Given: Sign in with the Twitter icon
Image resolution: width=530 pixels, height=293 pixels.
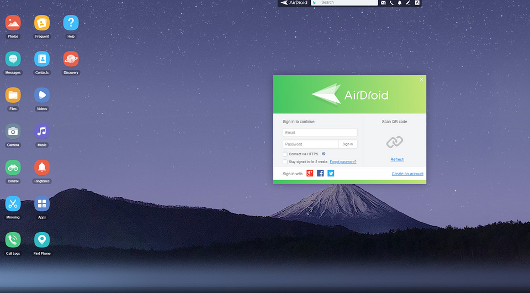Looking at the screenshot, I should pos(331,174).
